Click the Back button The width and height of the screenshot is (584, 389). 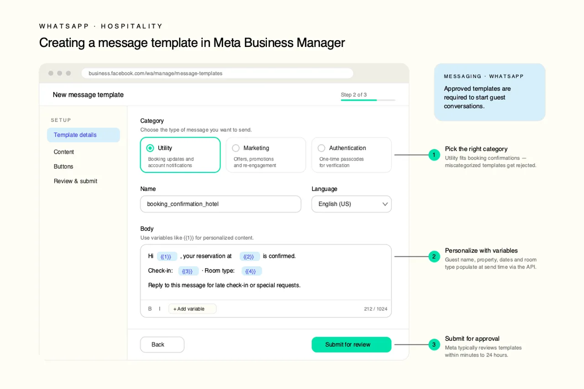[x=162, y=345]
